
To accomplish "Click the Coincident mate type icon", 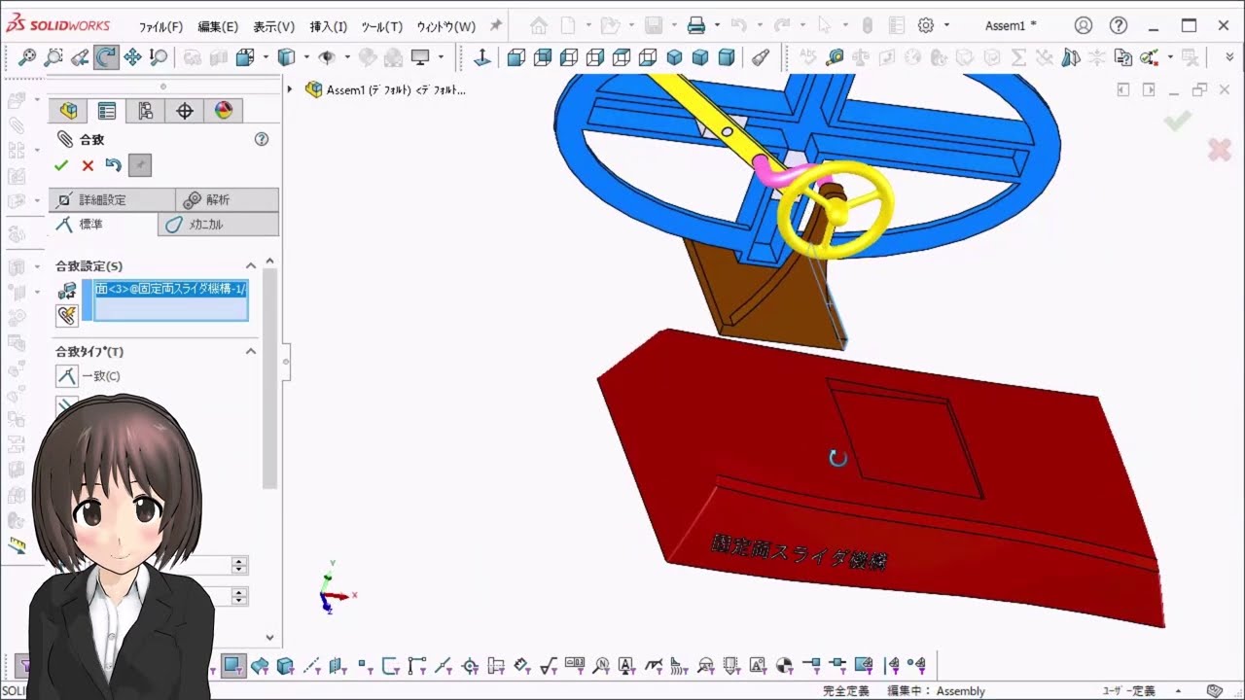I will 66,376.
